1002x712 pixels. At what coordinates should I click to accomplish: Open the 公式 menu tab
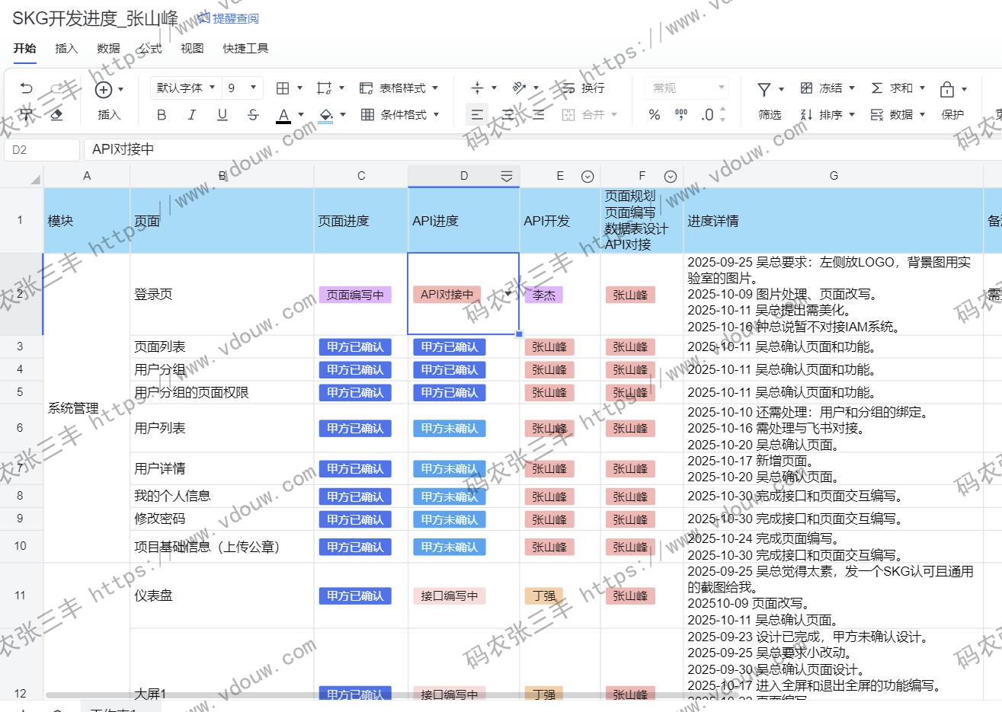150,48
